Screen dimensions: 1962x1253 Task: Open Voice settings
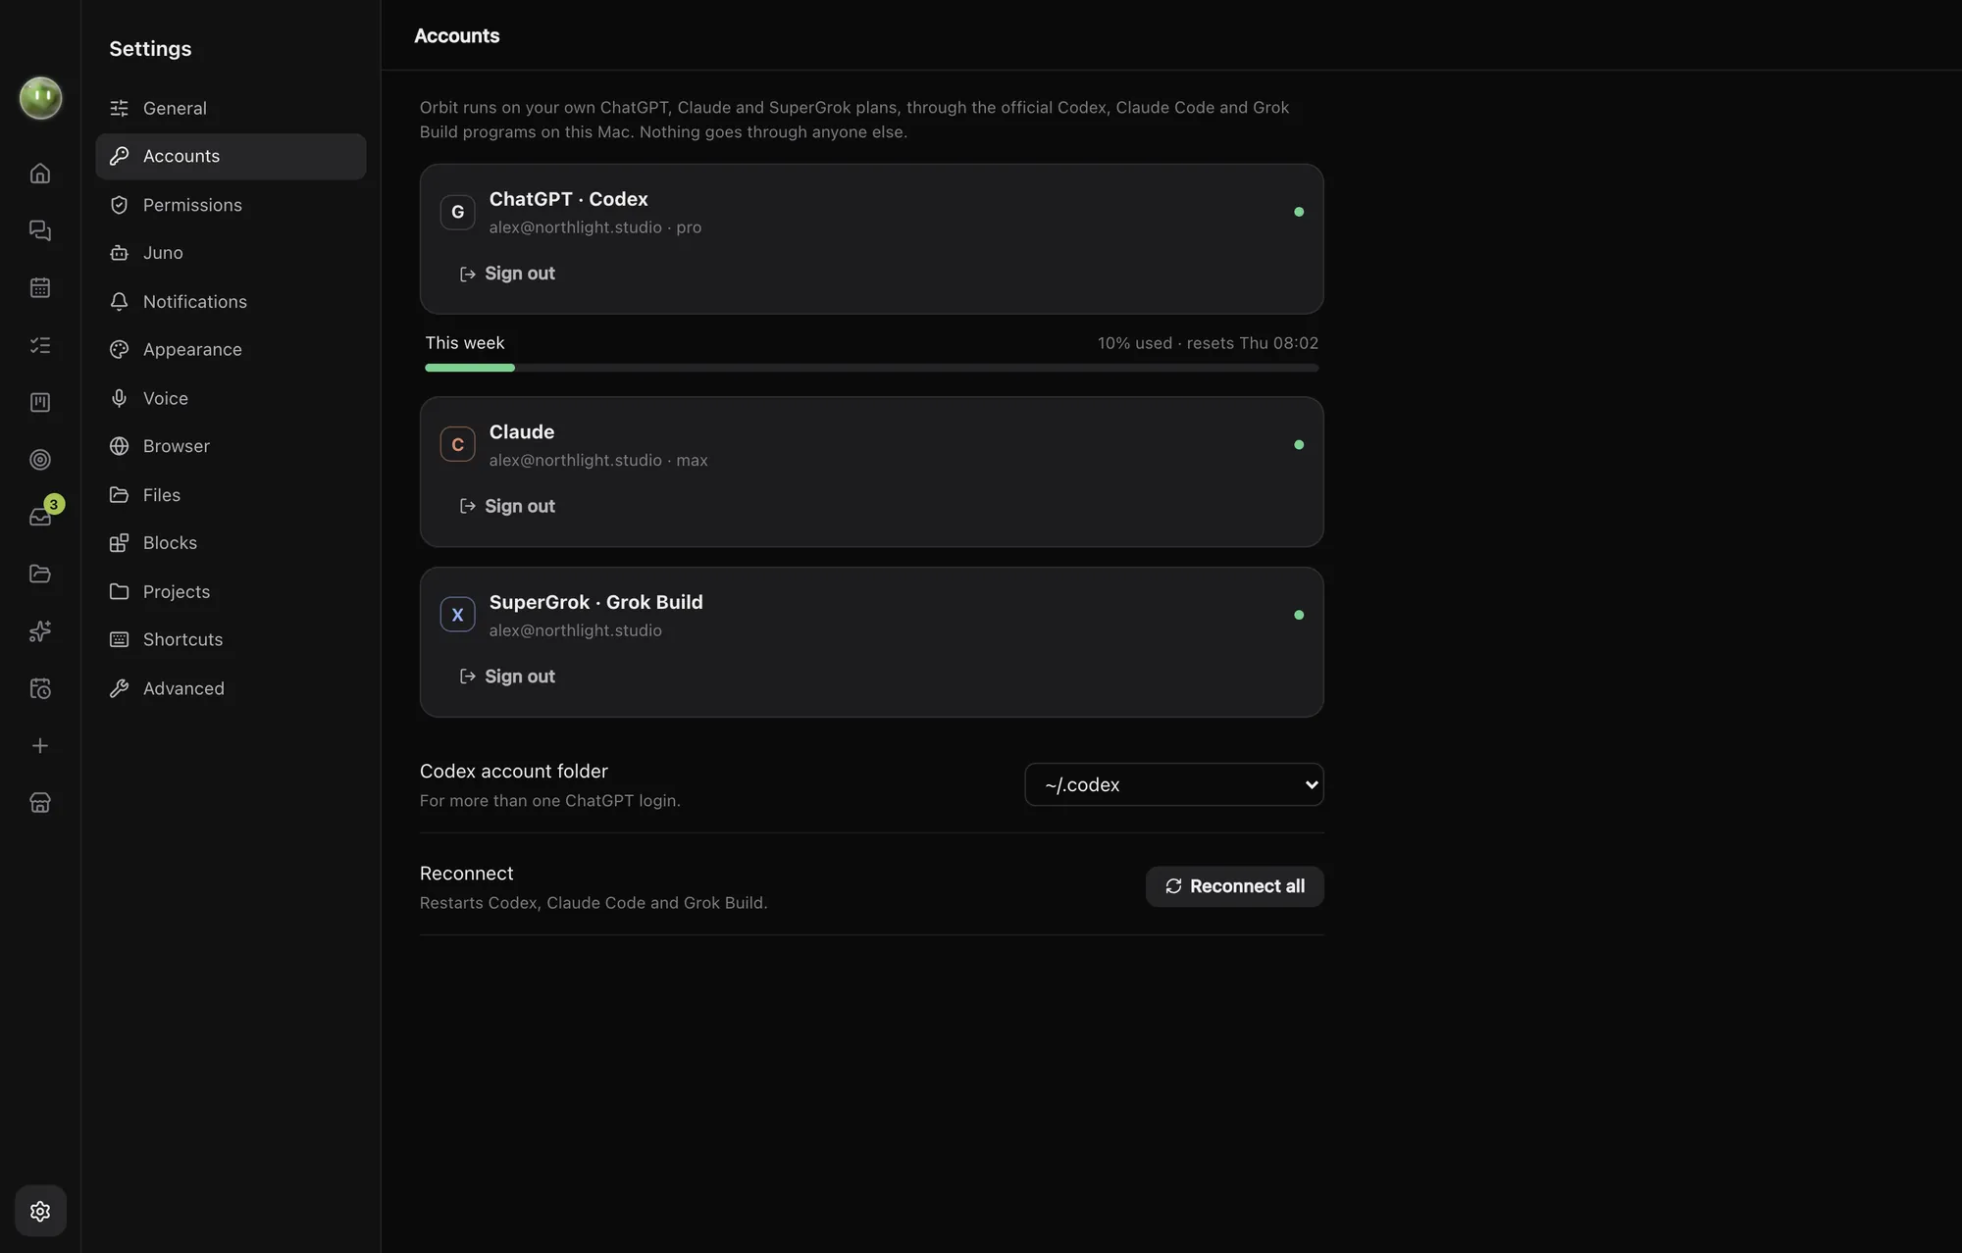[x=231, y=398]
